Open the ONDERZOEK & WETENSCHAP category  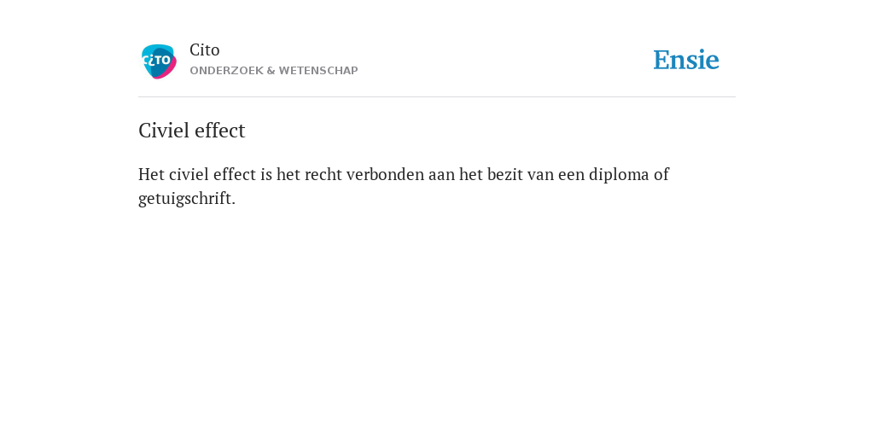(274, 71)
